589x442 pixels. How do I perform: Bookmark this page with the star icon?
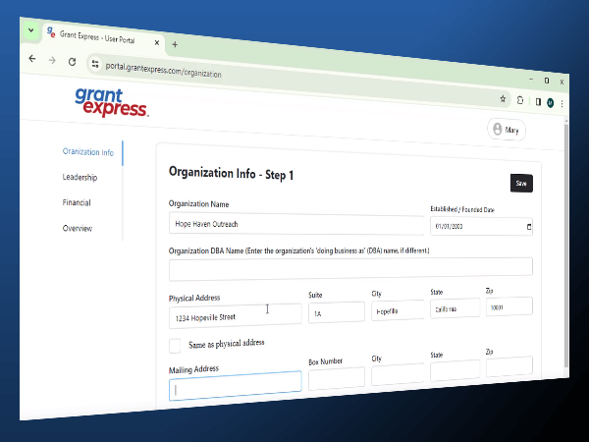[x=503, y=99]
